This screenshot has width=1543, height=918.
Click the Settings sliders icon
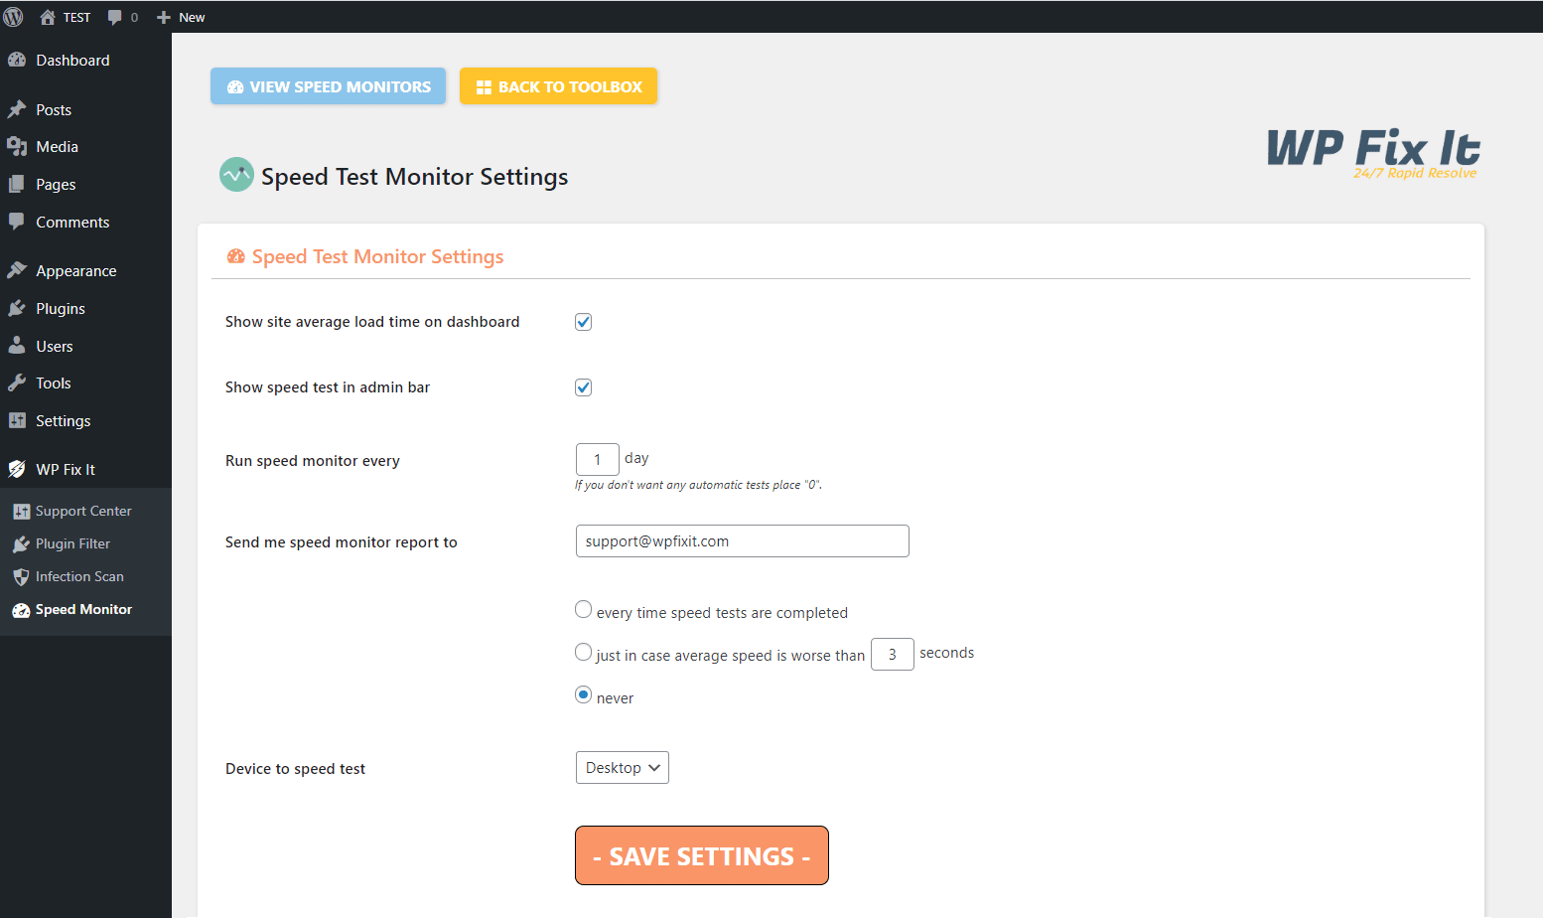tap(17, 420)
